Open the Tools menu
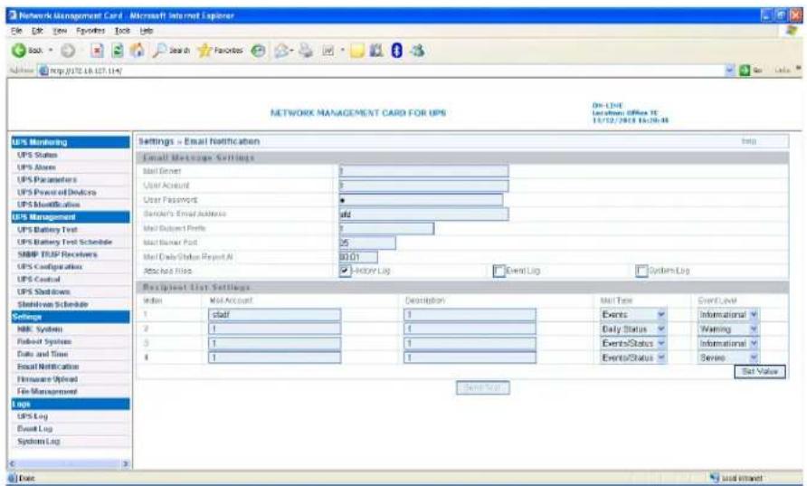The height and width of the screenshot is (486, 807). click(x=122, y=31)
